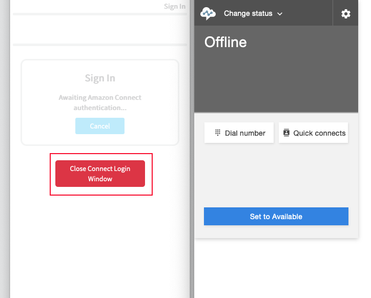Click the Awaiting Amazon Connect authentication message

tap(100, 102)
